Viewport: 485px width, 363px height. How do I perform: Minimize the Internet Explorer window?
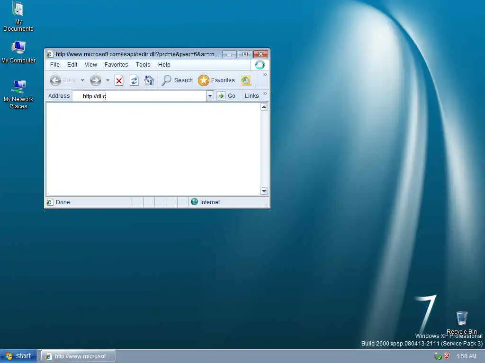pyautogui.click(x=230, y=54)
